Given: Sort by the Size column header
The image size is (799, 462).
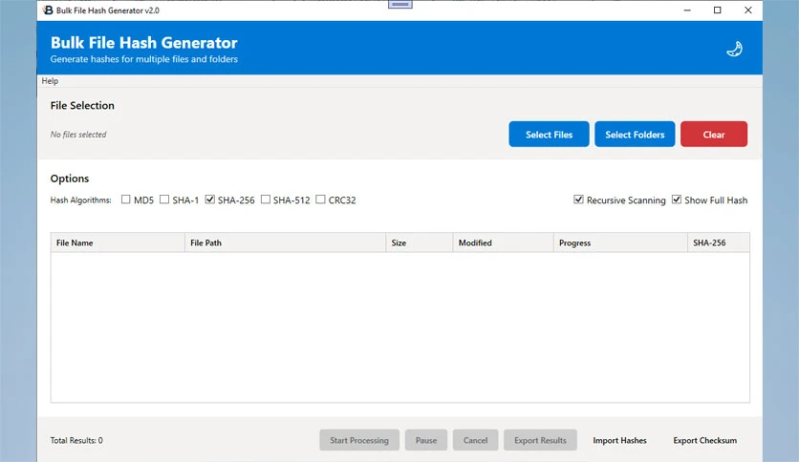Looking at the screenshot, I should (x=420, y=242).
